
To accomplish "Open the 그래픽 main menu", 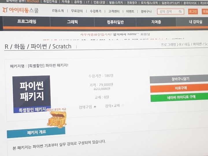I will [x=73, y=22].
